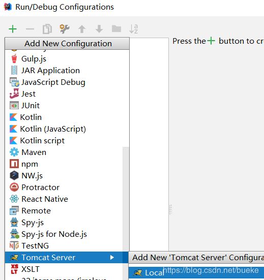Click the NW.js hexagon icon

(x=14, y=175)
